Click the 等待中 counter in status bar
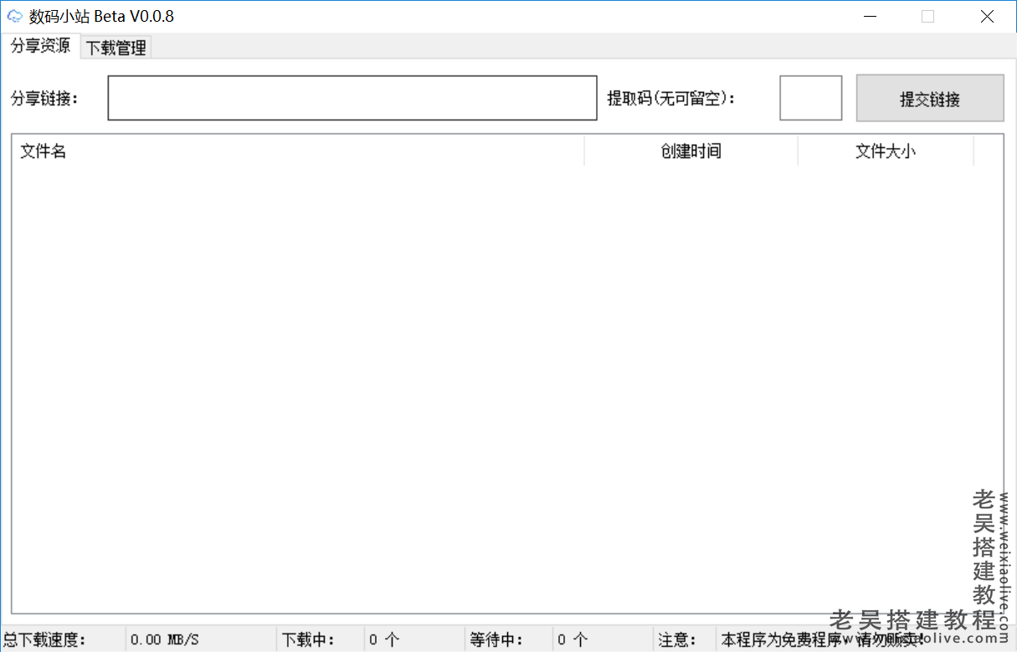This screenshot has width=1017, height=652. coord(507,639)
